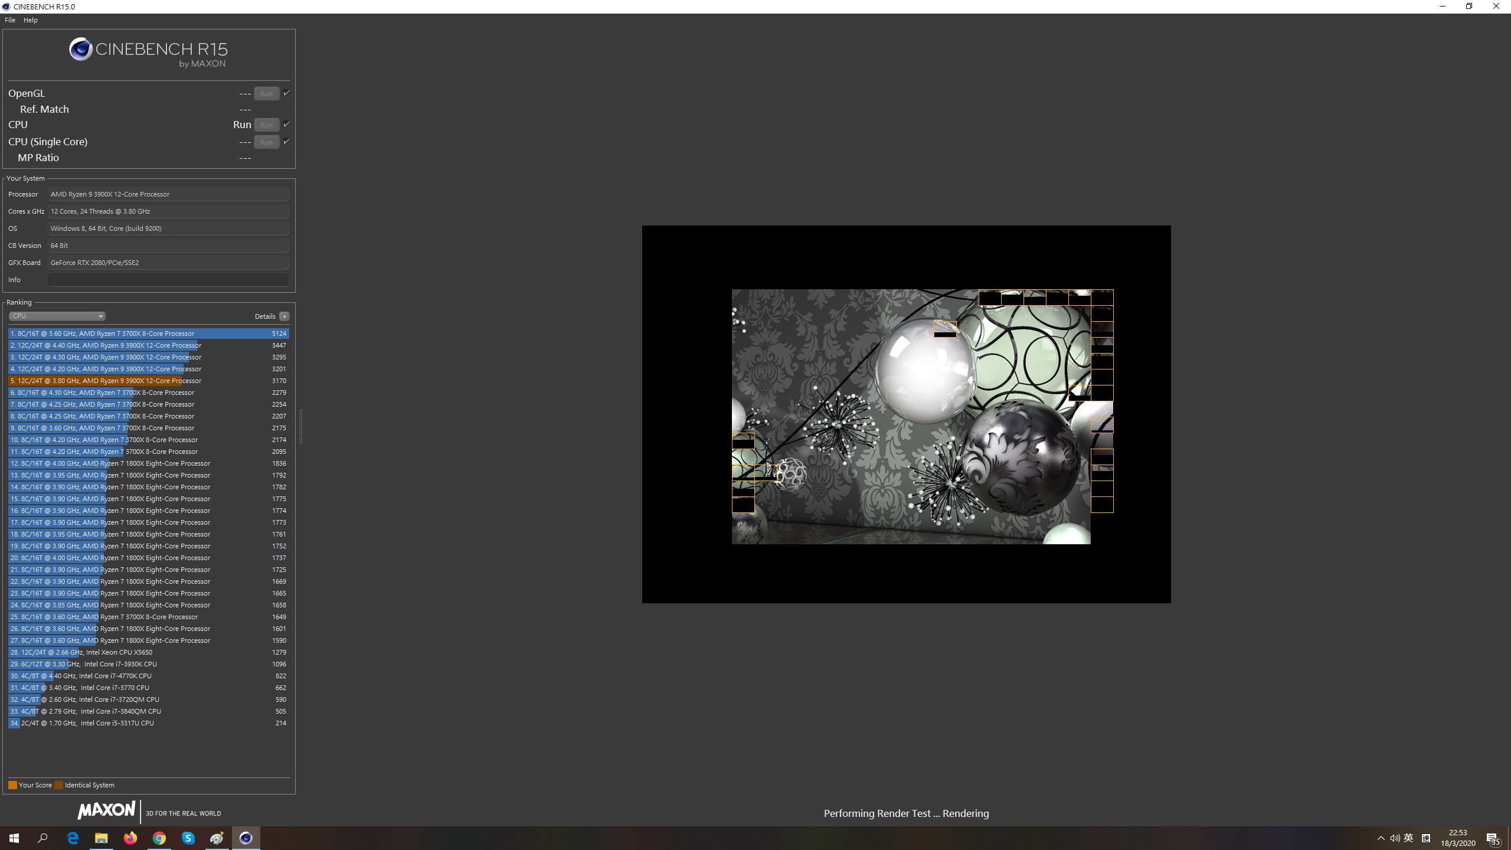The height and width of the screenshot is (850, 1511).
Task: Click the empty Info input field
Action: click(x=168, y=280)
